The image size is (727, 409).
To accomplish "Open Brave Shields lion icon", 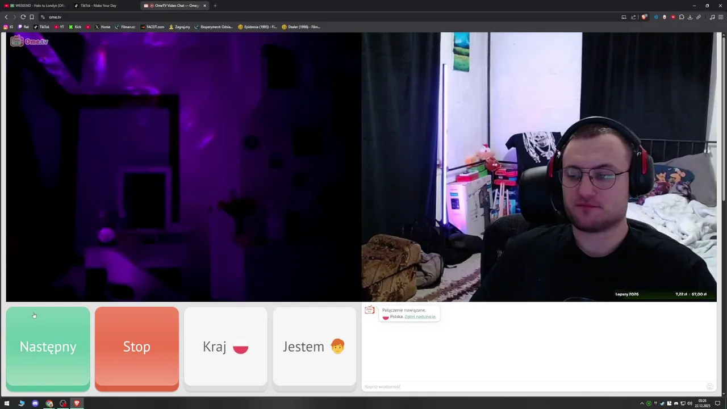I will pyautogui.click(x=644, y=17).
